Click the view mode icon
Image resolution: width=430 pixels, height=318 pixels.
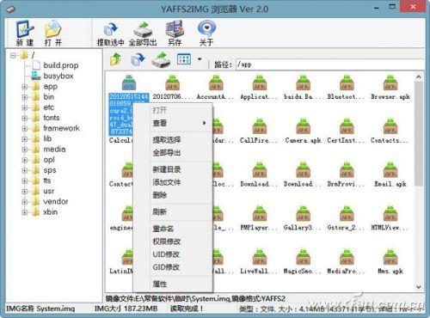pos(184,59)
